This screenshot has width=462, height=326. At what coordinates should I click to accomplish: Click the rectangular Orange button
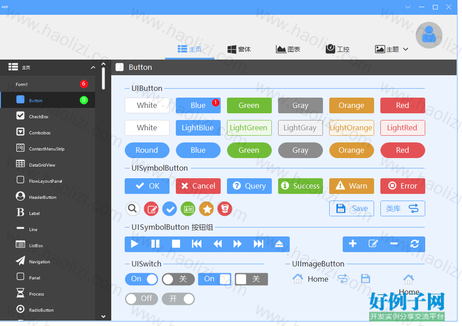(x=352, y=105)
